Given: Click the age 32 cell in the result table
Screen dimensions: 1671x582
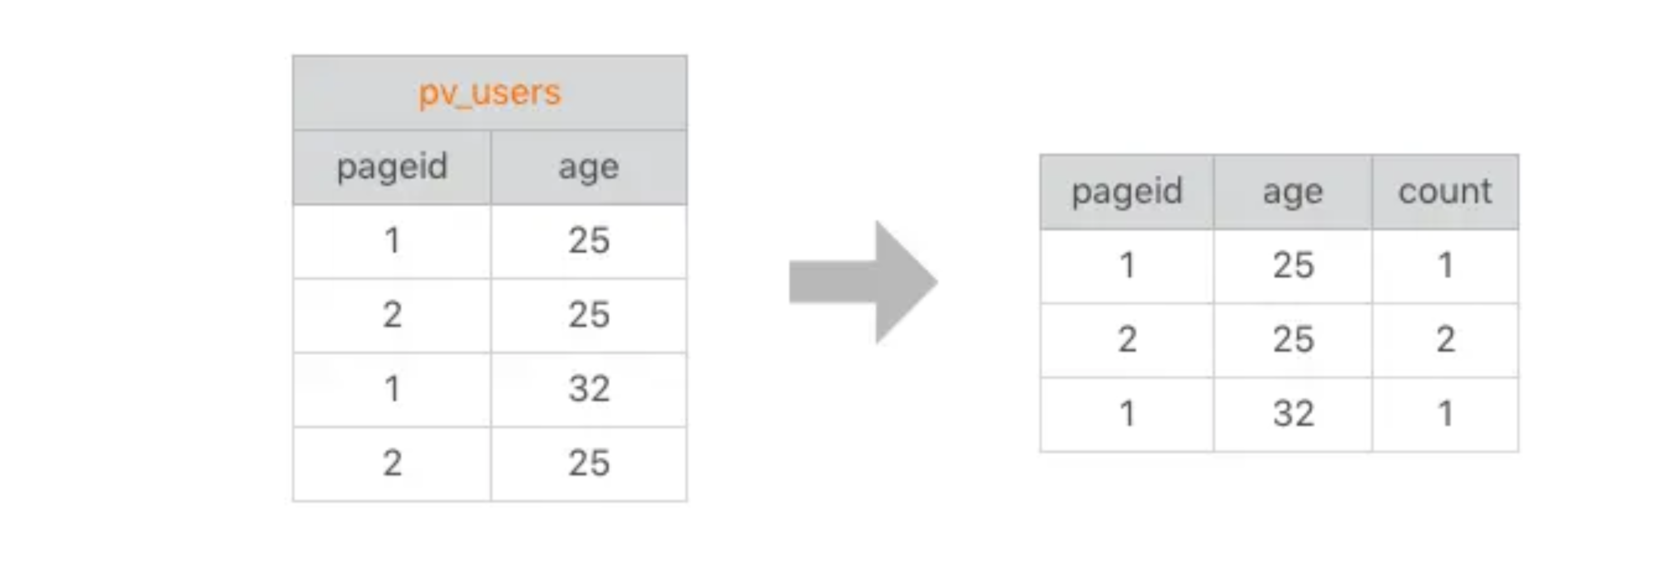Looking at the screenshot, I should tap(1292, 414).
